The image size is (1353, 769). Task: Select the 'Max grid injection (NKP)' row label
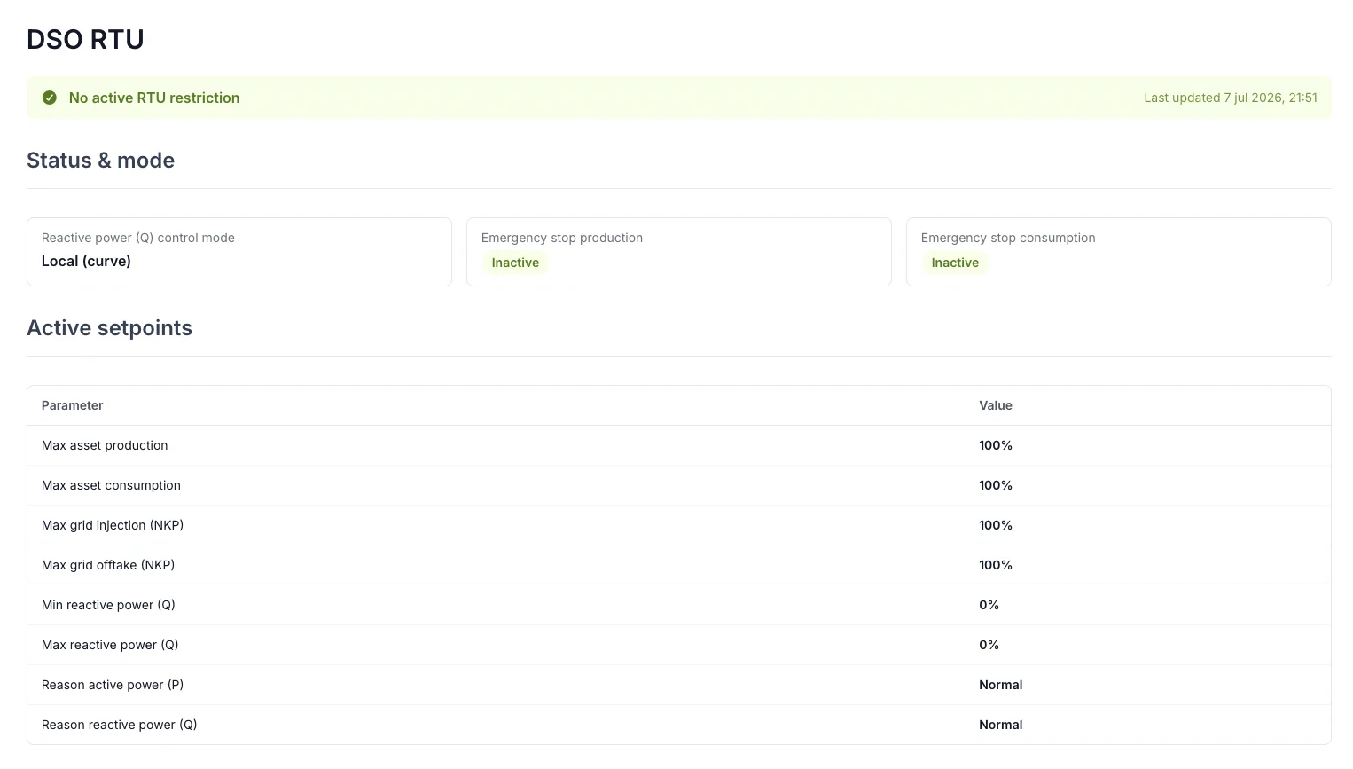[x=113, y=525]
